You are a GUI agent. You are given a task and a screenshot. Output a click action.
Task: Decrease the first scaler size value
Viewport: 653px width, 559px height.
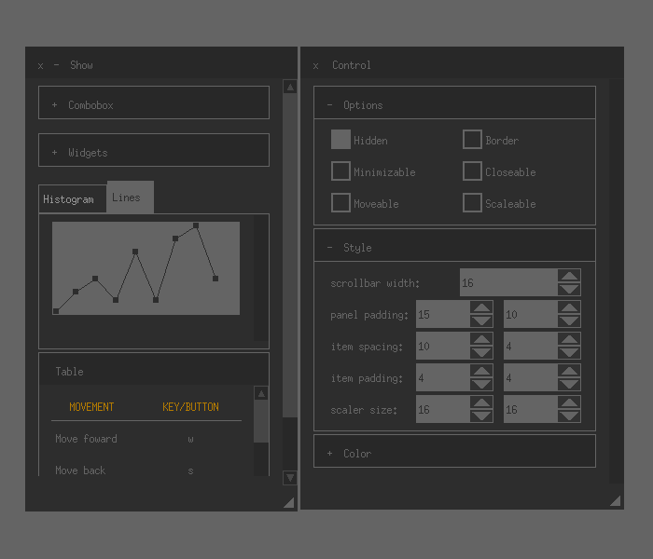click(481, 416)
